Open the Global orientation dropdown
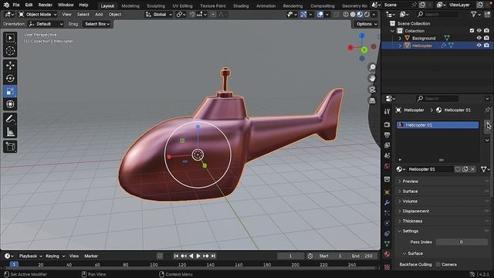This screenshot has width=494, height=278. click(159, 15)
